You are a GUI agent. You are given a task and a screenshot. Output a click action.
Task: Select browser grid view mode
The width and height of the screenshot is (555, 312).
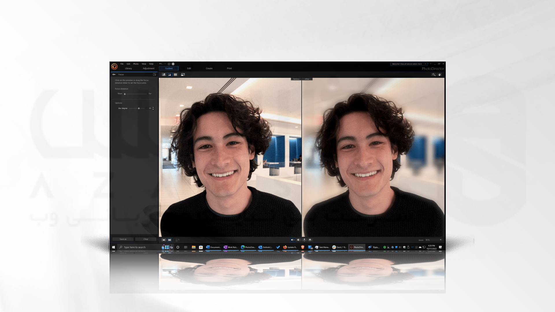tap(175, 75)
